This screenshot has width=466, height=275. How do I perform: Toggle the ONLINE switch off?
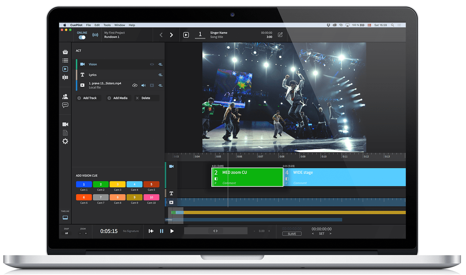coord(82,37)
